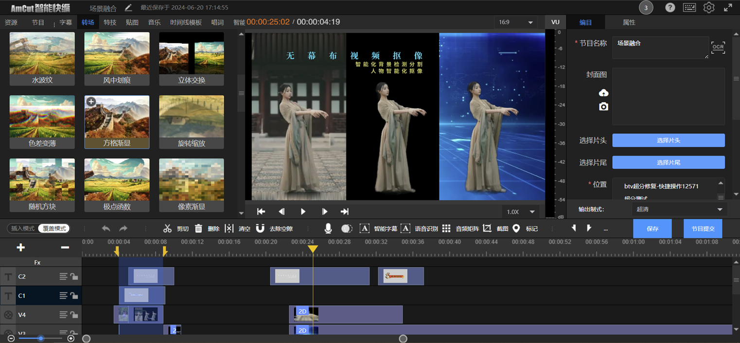Open the 1.0X playback speed dropdown

(521, 212)
